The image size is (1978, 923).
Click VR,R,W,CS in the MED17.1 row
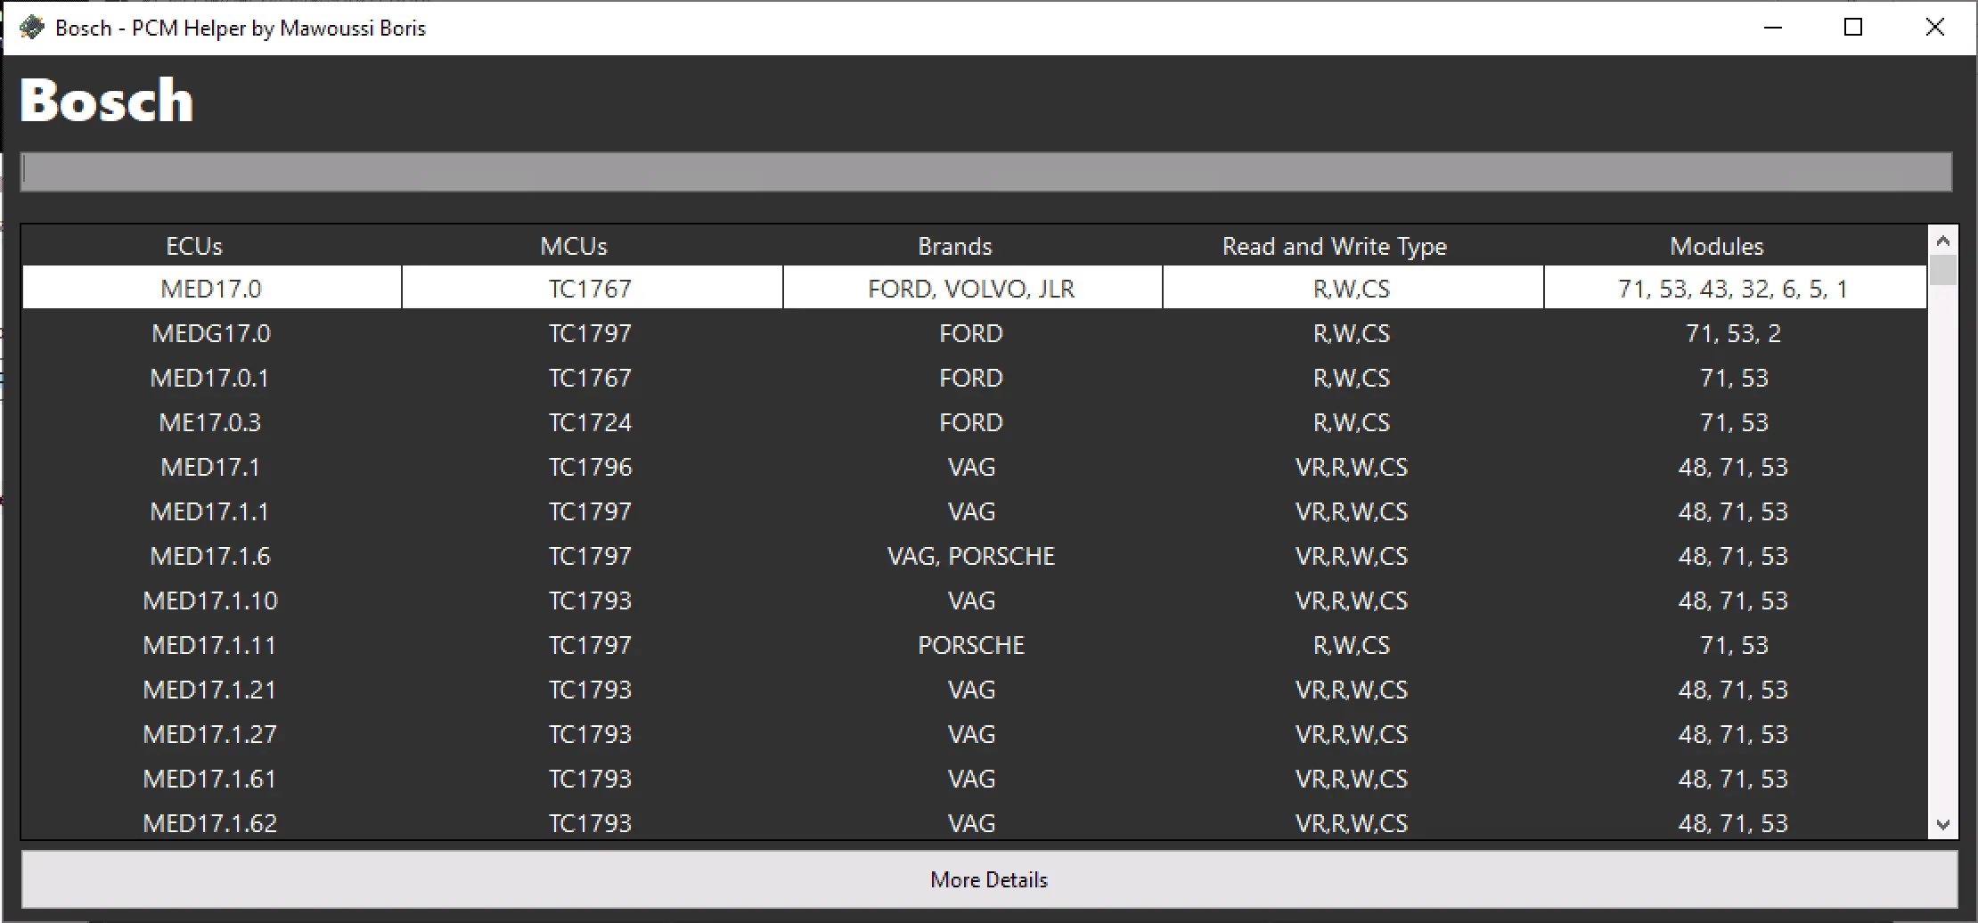[x=1352, y=467]
